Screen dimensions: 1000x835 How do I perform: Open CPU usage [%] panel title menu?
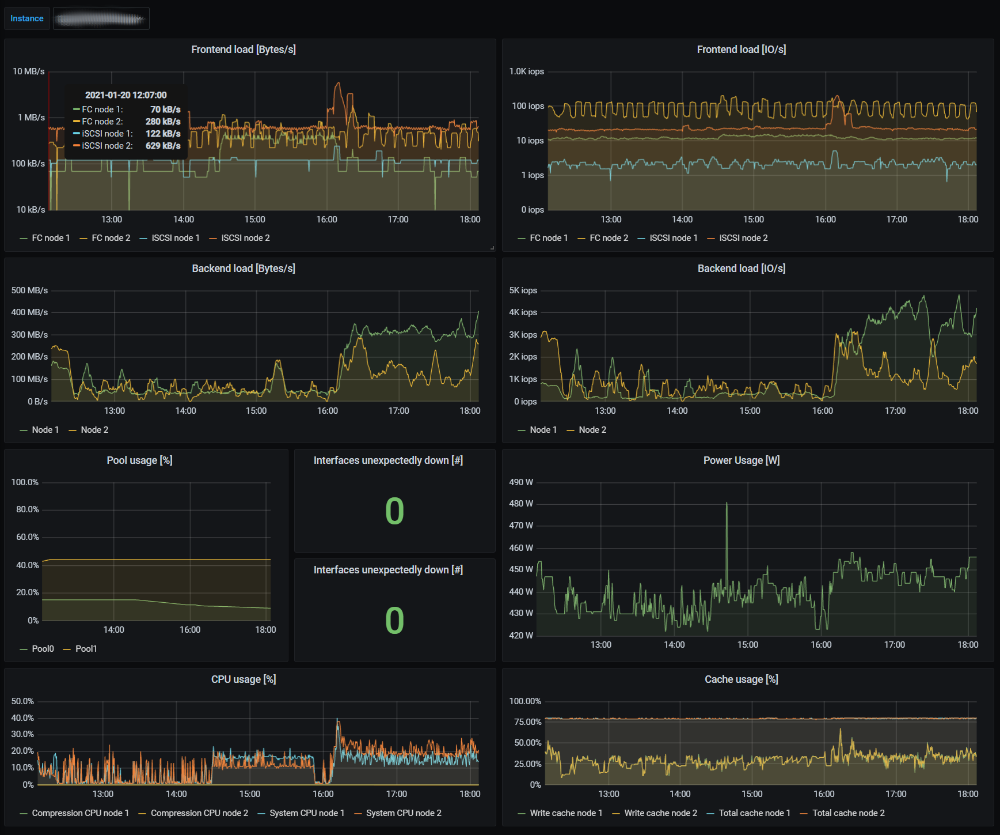click(244, 679)
